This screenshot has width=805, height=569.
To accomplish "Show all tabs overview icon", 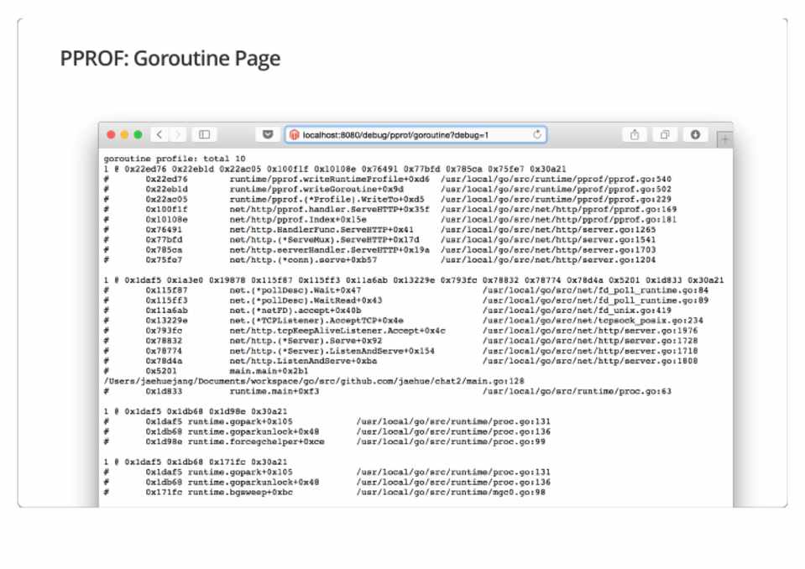I will click(665, 135).
